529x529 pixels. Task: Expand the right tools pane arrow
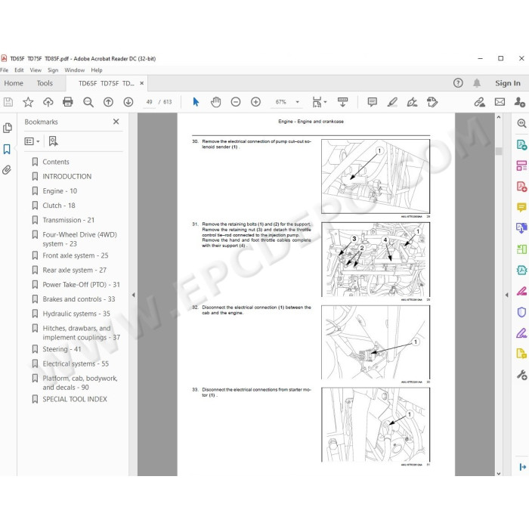(x=506, y=295)
